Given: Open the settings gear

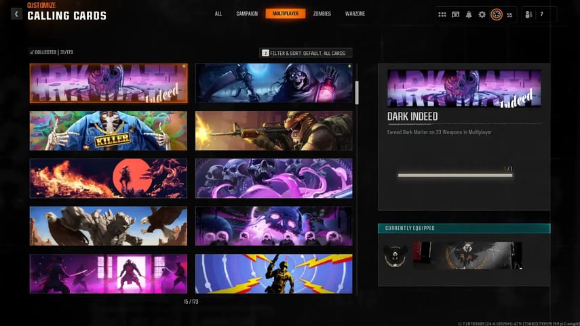Looking at the screenshot, I should pos(482,14).
